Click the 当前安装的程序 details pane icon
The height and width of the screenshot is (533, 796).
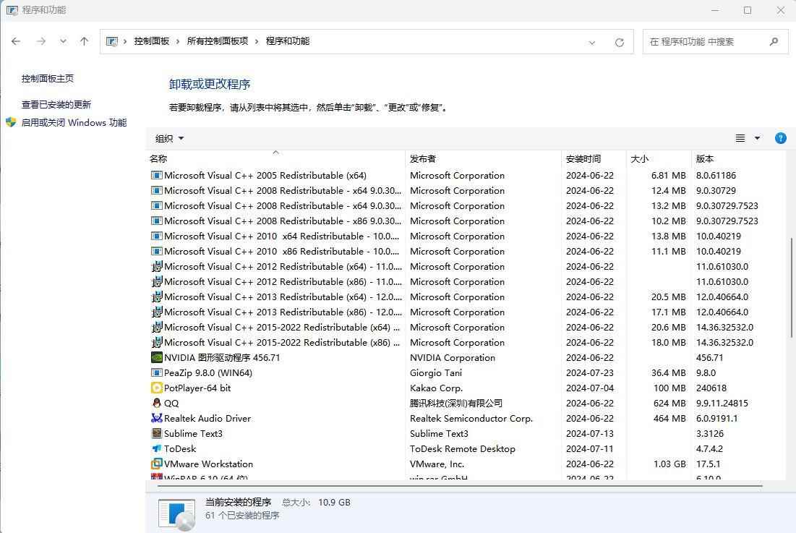(176, 514)
